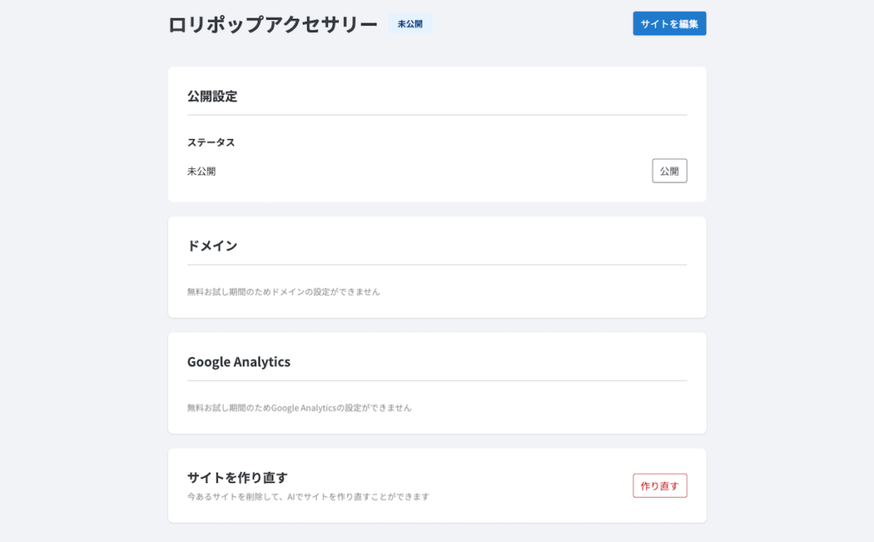Open the site editor via サイトを編集

(669, 23)
